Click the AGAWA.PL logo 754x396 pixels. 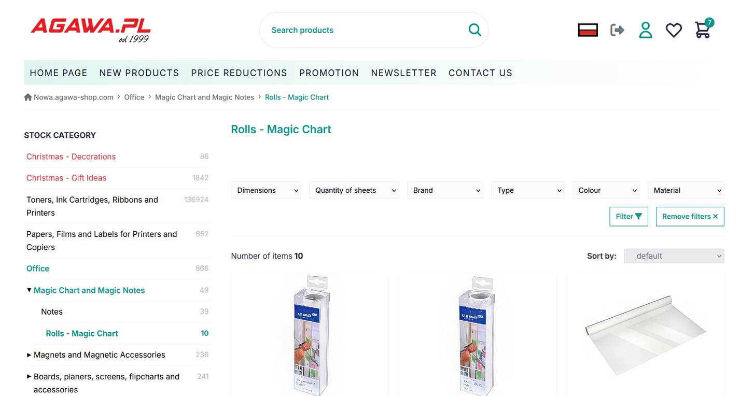click(x=91, y=30)
